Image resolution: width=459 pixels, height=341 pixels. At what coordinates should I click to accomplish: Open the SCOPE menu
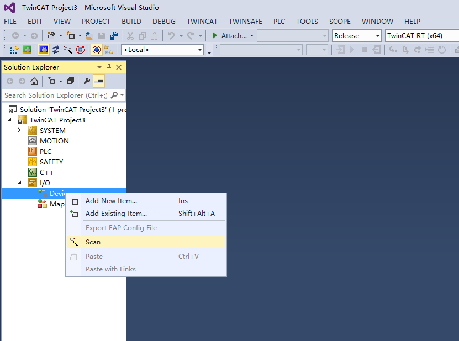340,22
